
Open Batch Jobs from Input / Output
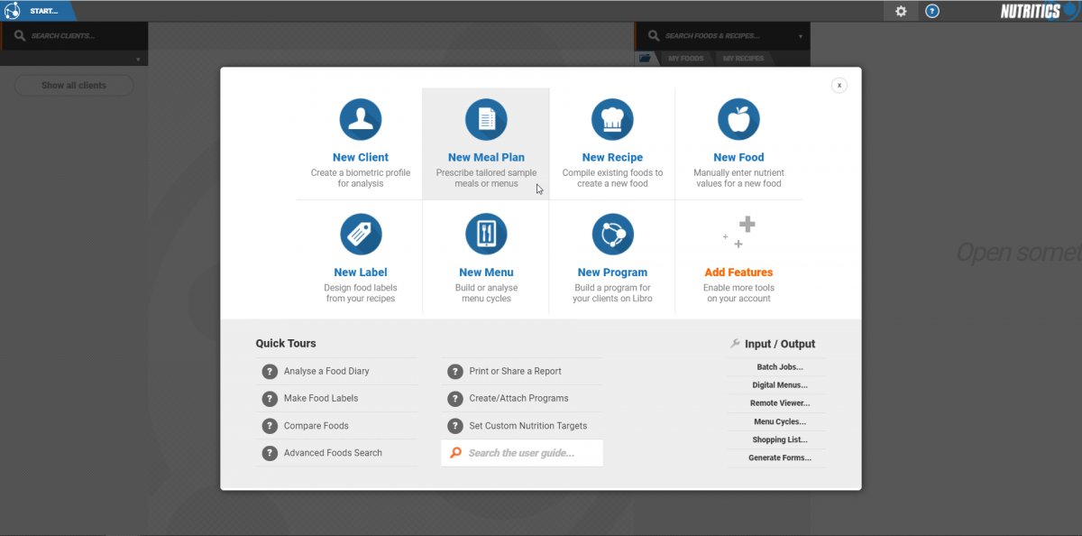pos(779,367)
